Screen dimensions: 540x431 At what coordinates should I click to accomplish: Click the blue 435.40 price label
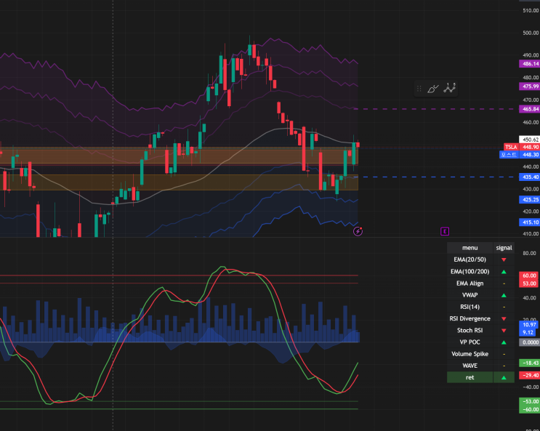[x=529, y=177]
